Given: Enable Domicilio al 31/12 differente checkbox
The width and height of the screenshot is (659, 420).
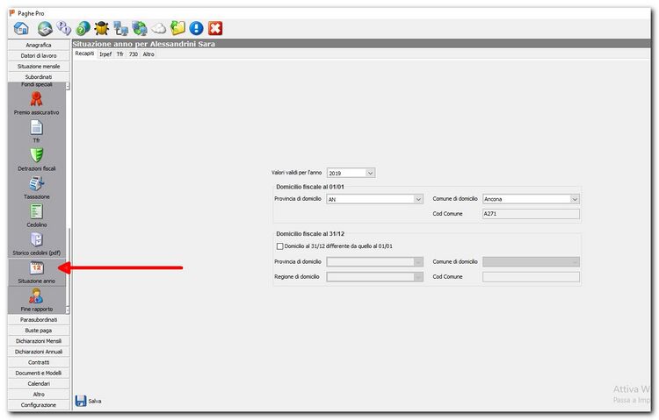Looking at the screenshot, I should tap(280, 246).
